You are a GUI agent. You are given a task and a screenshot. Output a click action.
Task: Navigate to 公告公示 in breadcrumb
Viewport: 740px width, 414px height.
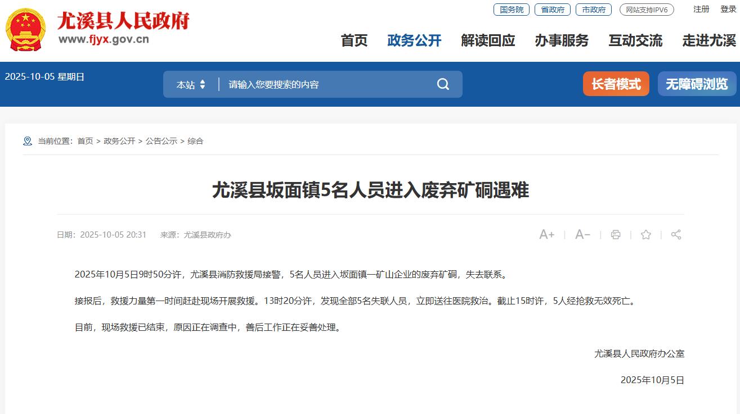162,141
